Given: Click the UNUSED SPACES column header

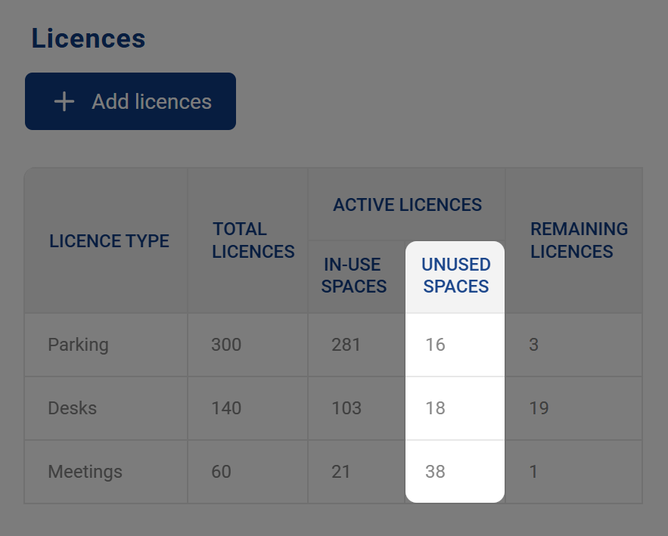Looking at the screenshot, I should click(456, 275).
